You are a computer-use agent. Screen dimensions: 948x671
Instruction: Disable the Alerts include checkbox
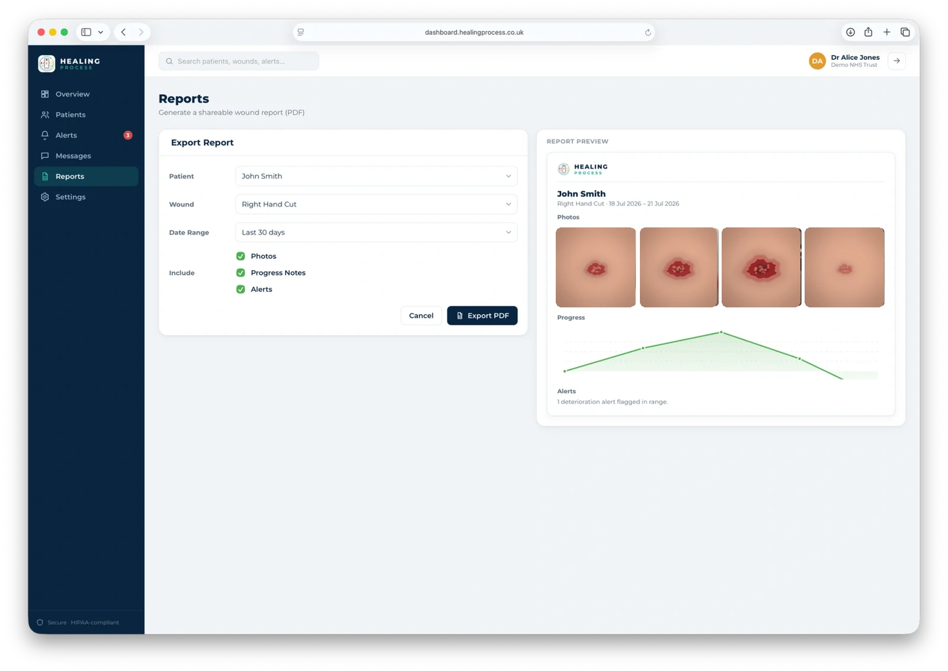click(x=241, y=290)
